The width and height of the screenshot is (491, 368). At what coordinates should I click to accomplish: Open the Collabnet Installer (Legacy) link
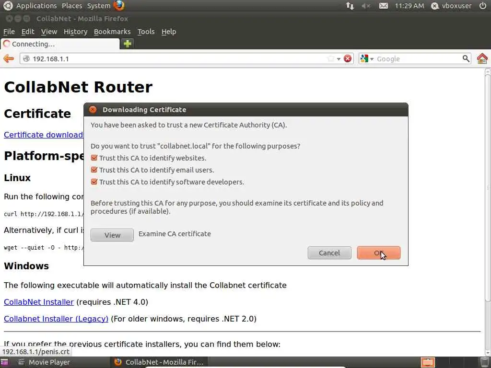tap(56, 319)
